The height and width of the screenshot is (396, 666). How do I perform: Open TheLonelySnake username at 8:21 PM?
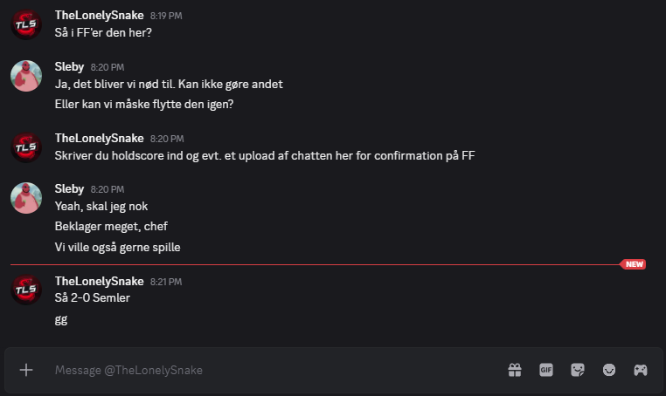[99, 281]
